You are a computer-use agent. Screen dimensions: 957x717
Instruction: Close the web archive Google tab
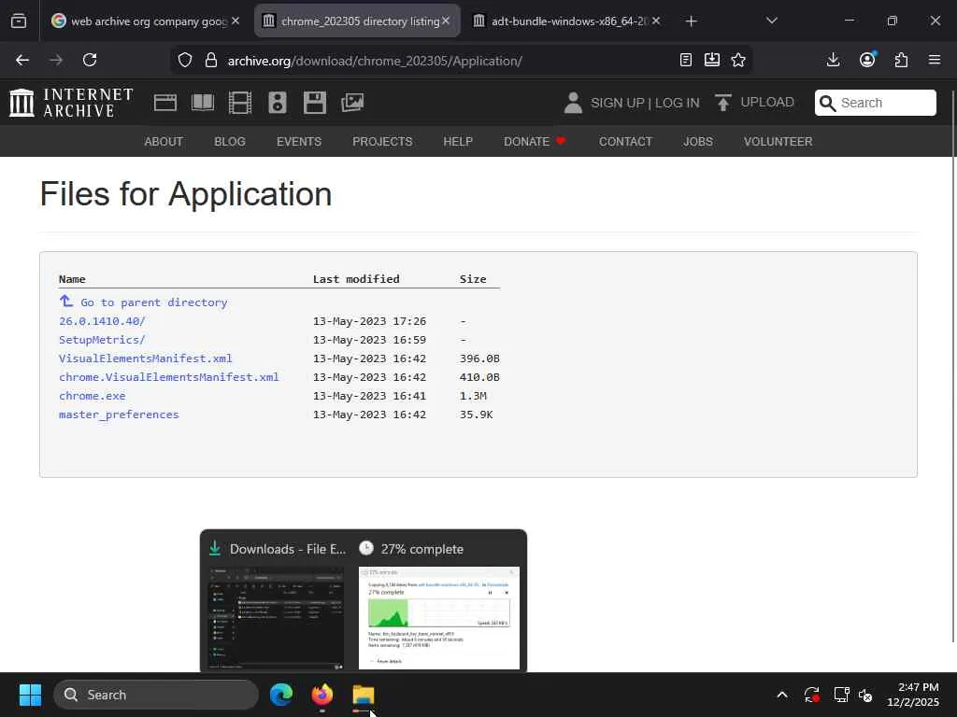[236, 21]
